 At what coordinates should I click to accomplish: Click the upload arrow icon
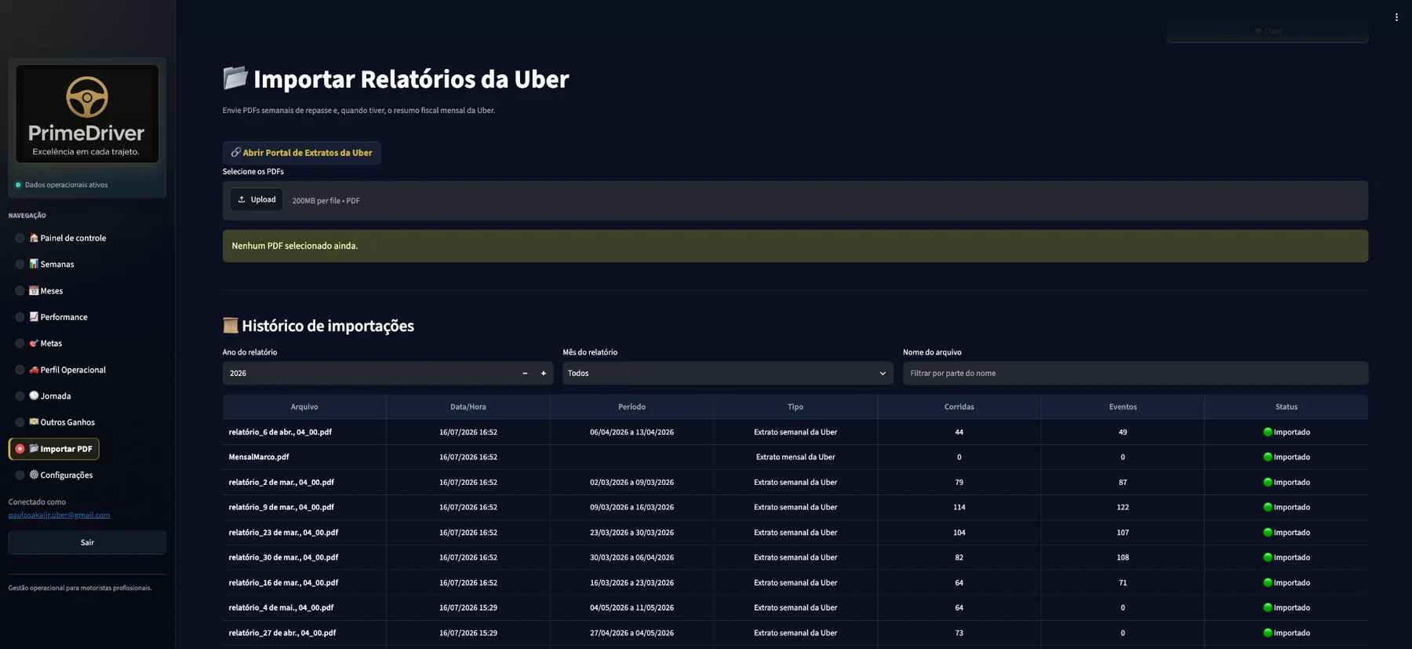[242, 199]
